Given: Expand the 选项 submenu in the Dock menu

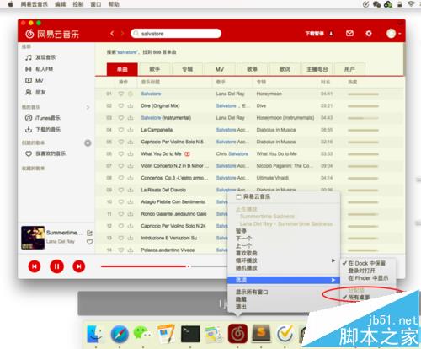Looking at the screenshot, I should pyautogui.click(x=284, y=280).
